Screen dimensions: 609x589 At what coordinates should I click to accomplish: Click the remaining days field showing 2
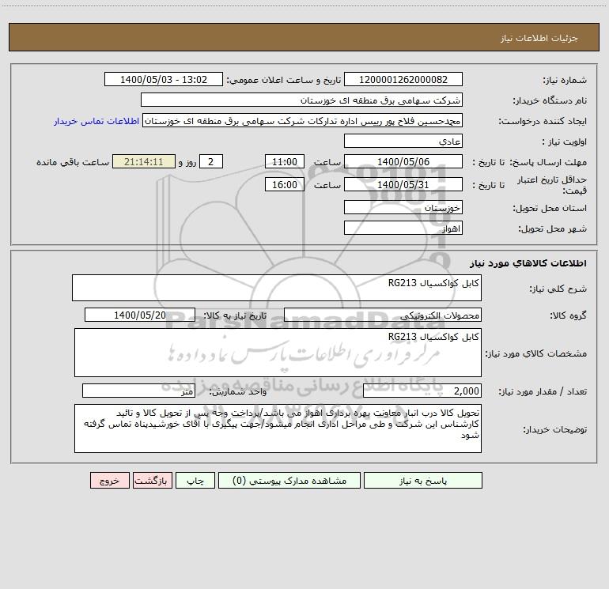[x=211, y=161]
